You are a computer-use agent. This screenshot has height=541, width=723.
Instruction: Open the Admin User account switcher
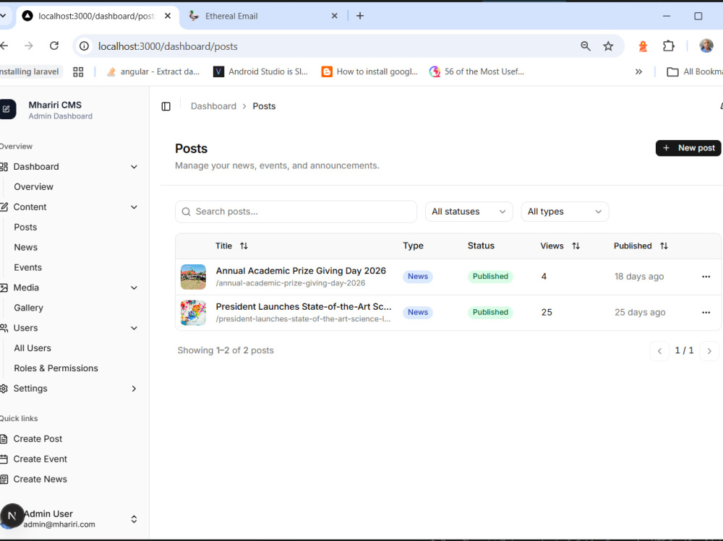coord(70,519)
